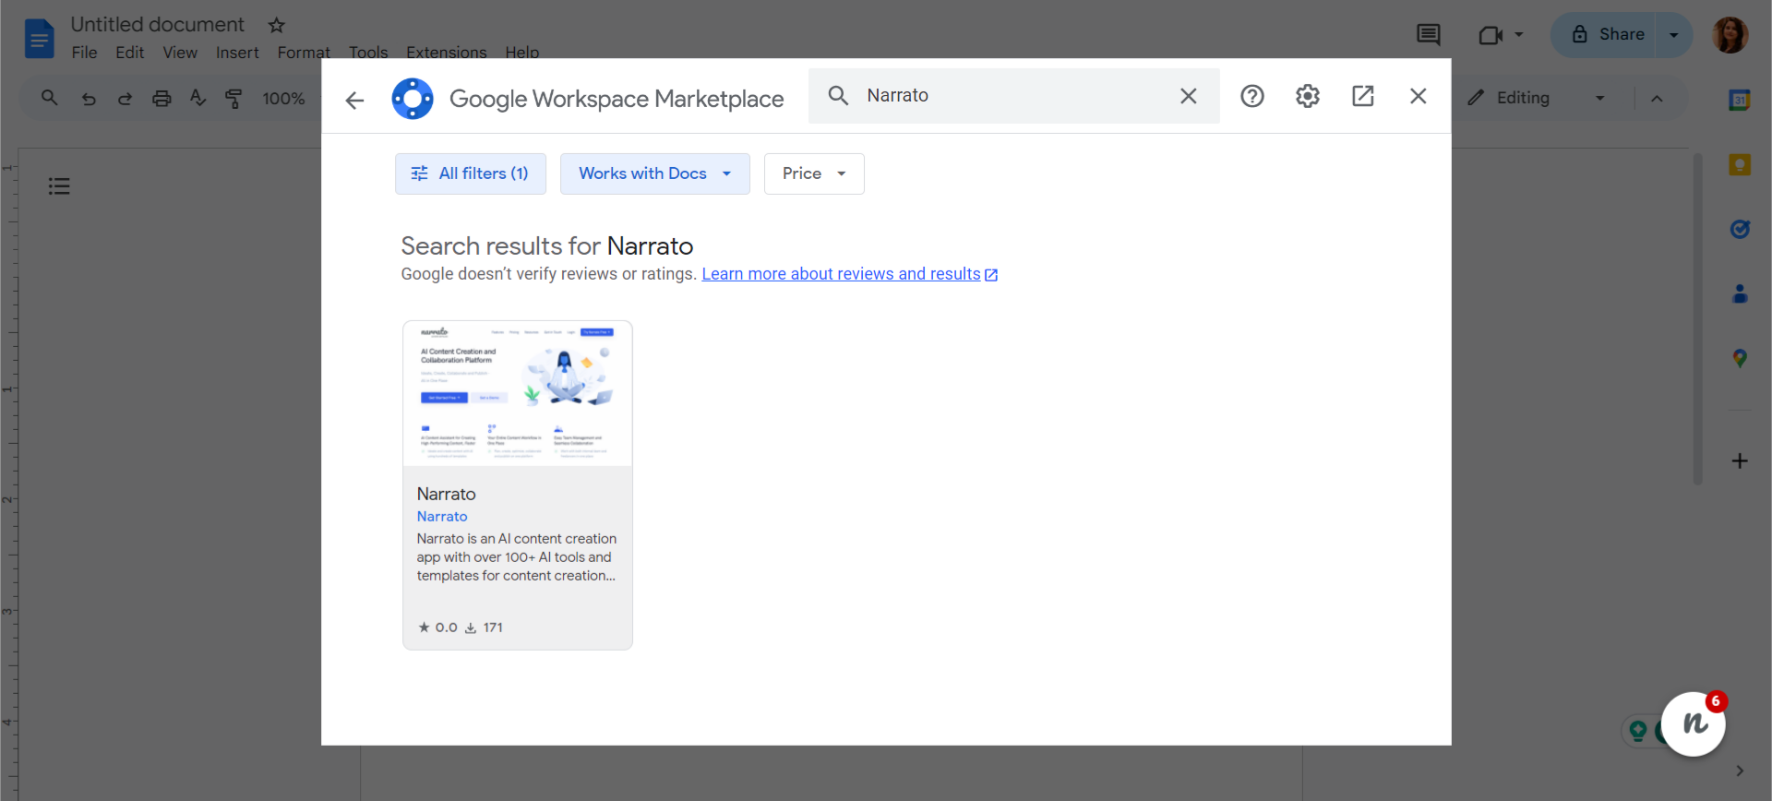Open the File menu
This screenshot has height=801, width=1772.
coord(84,53)
